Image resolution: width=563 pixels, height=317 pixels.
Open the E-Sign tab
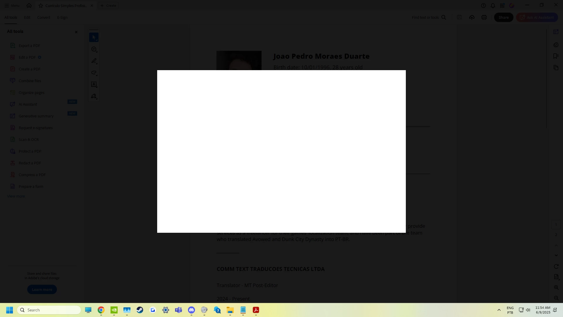click(x=62, y=18)
